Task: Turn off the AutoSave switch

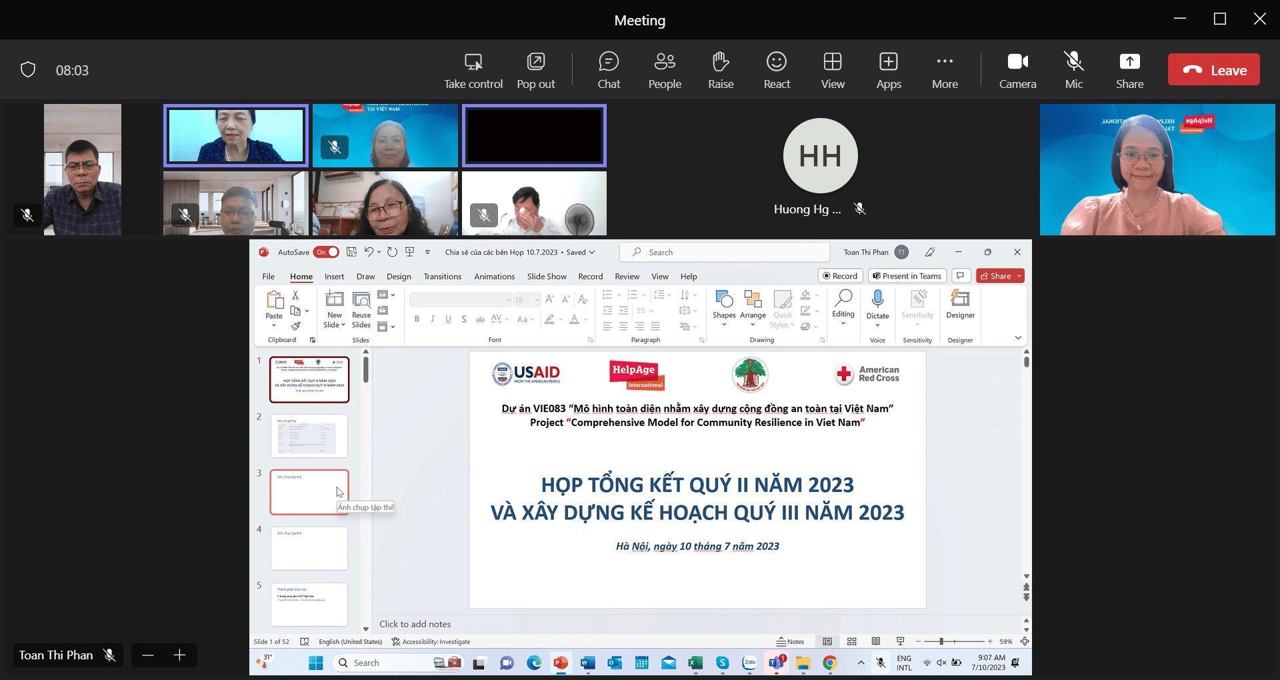Action: click(x=327, y=252)
